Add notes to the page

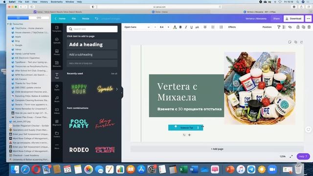tap(290, 42)
